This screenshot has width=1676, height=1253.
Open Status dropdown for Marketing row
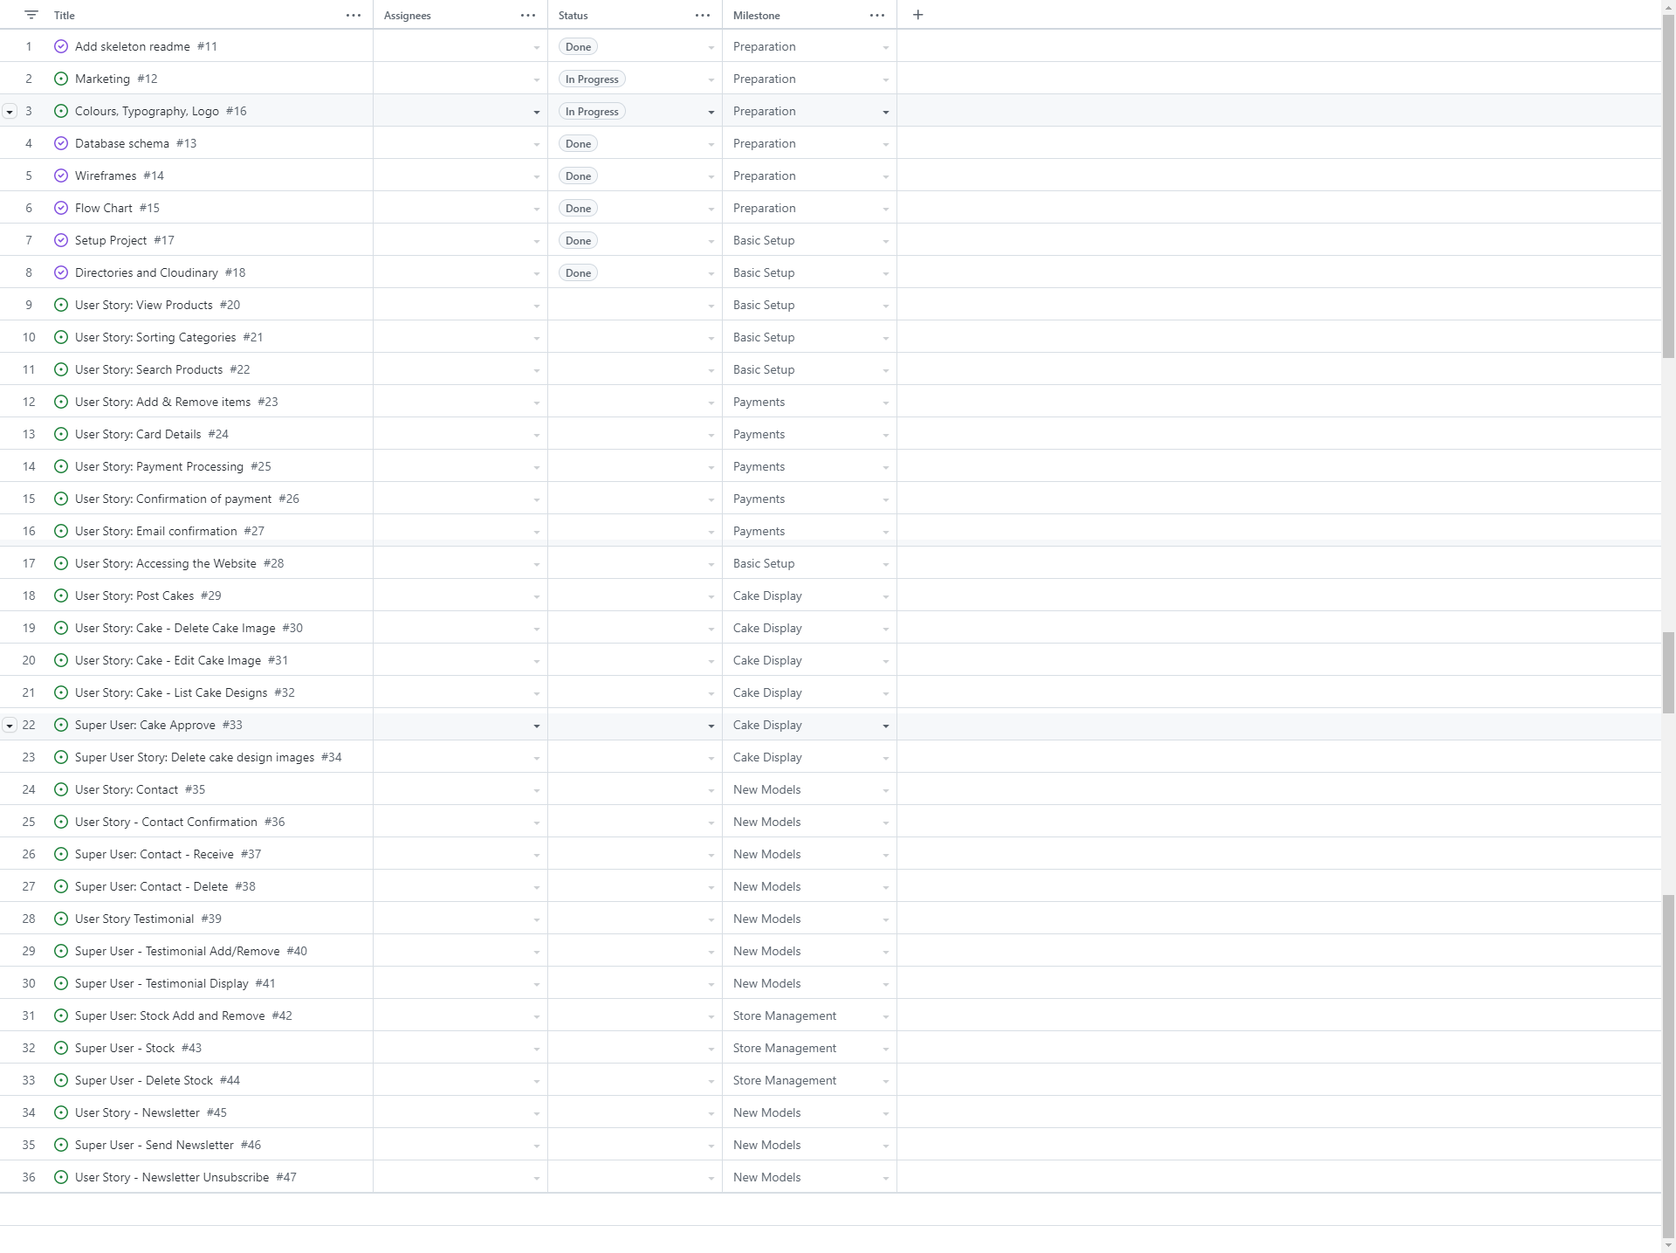[711, 79]
